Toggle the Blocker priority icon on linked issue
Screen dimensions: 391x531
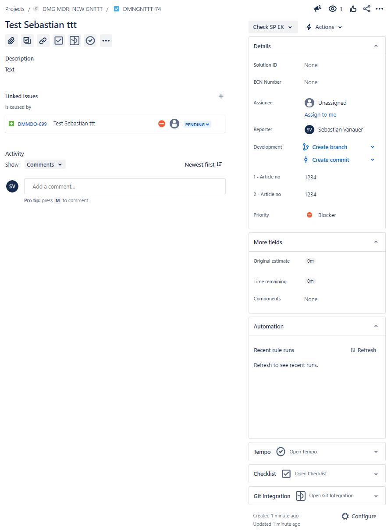coord(161,123)
